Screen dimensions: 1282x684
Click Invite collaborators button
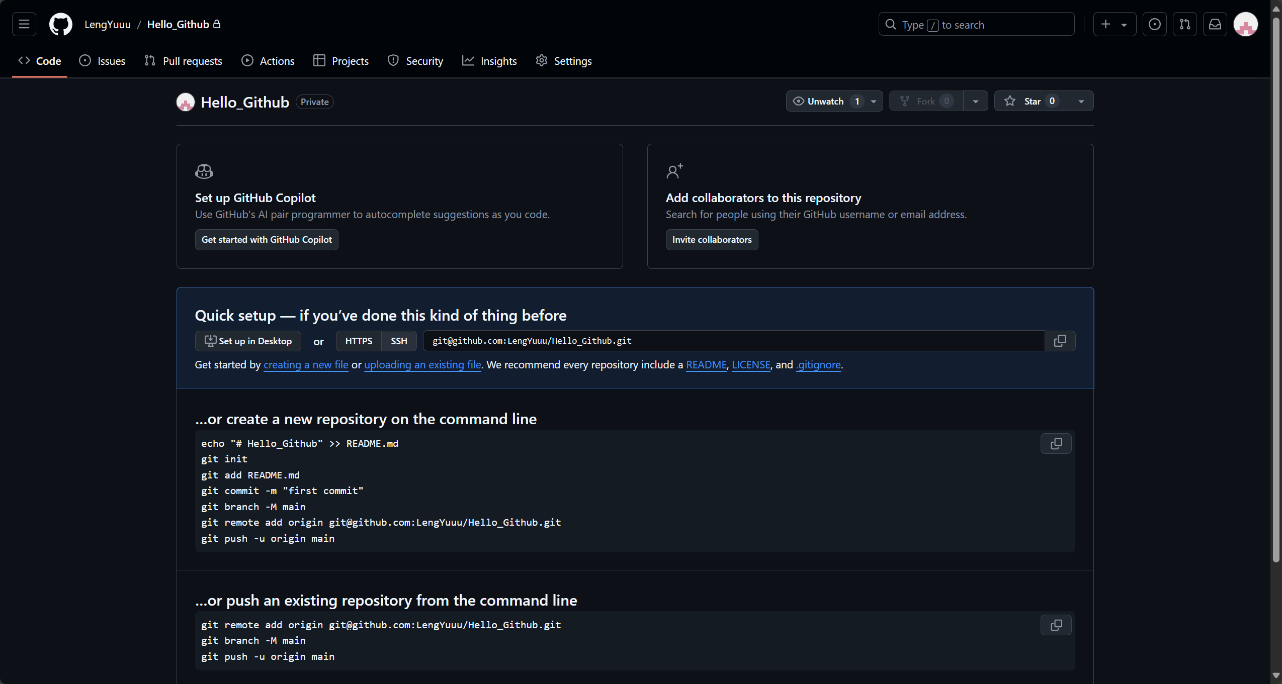(x=712, y=240)
